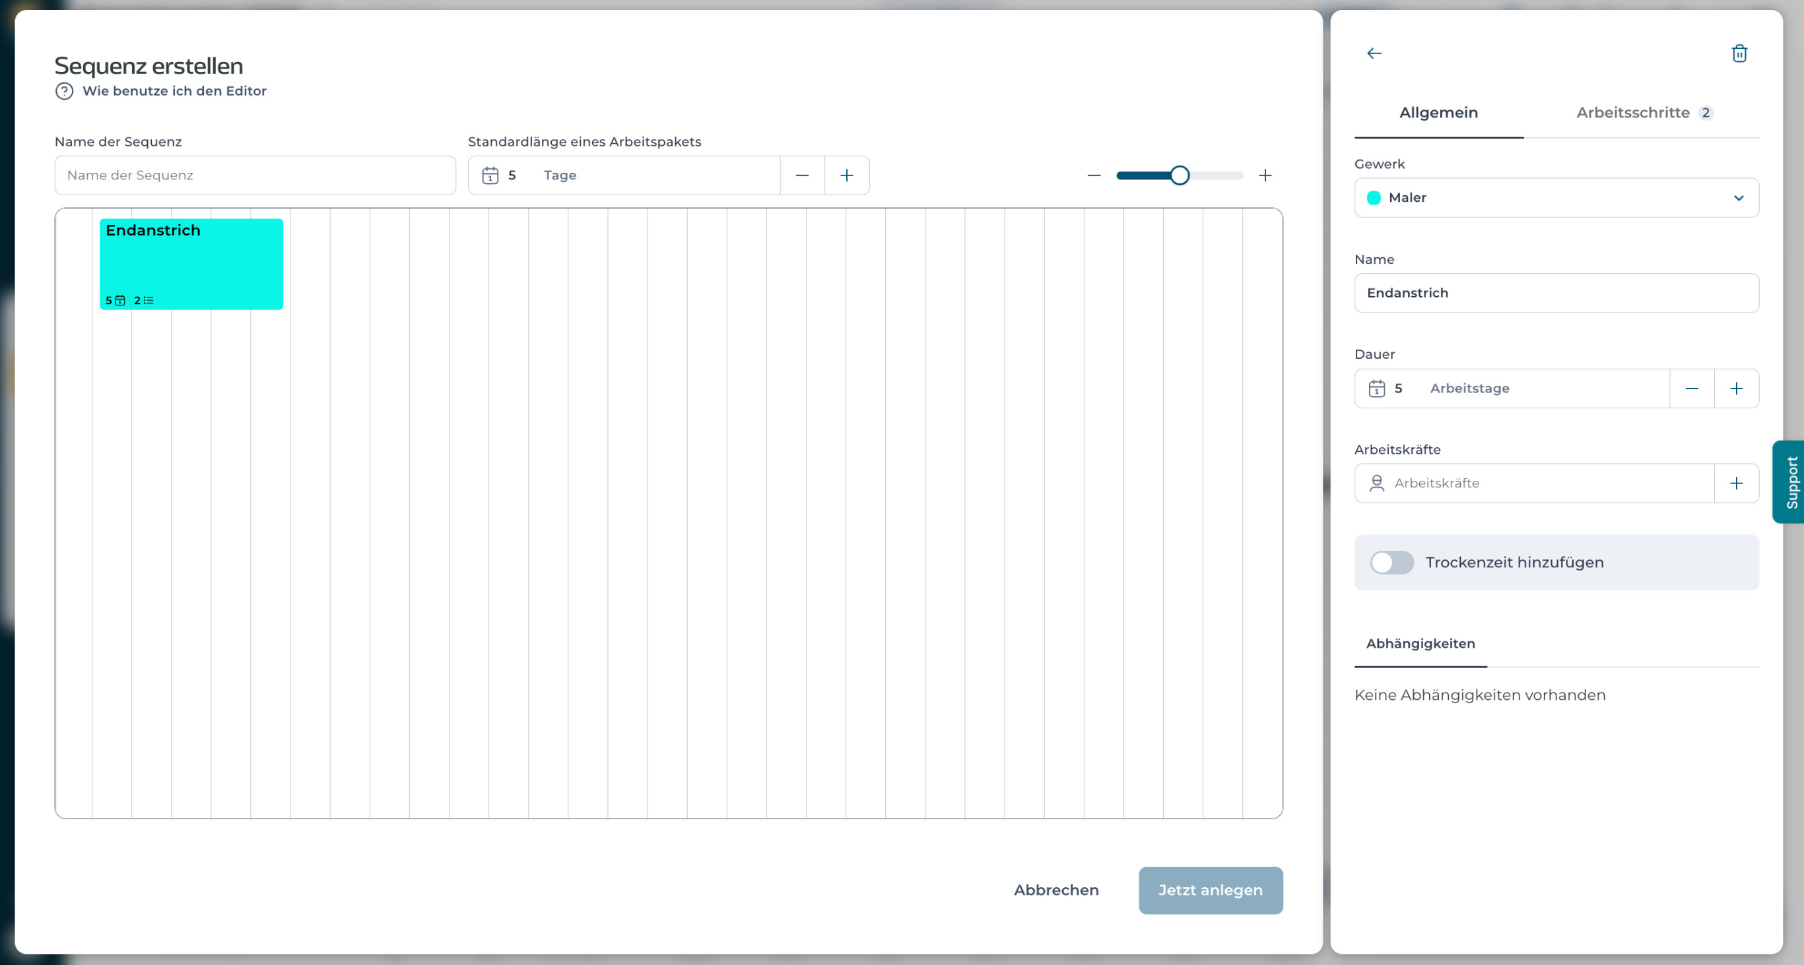
Task: Click the calendar icon in Dauer field
Action: click(x=1376, y=389)
